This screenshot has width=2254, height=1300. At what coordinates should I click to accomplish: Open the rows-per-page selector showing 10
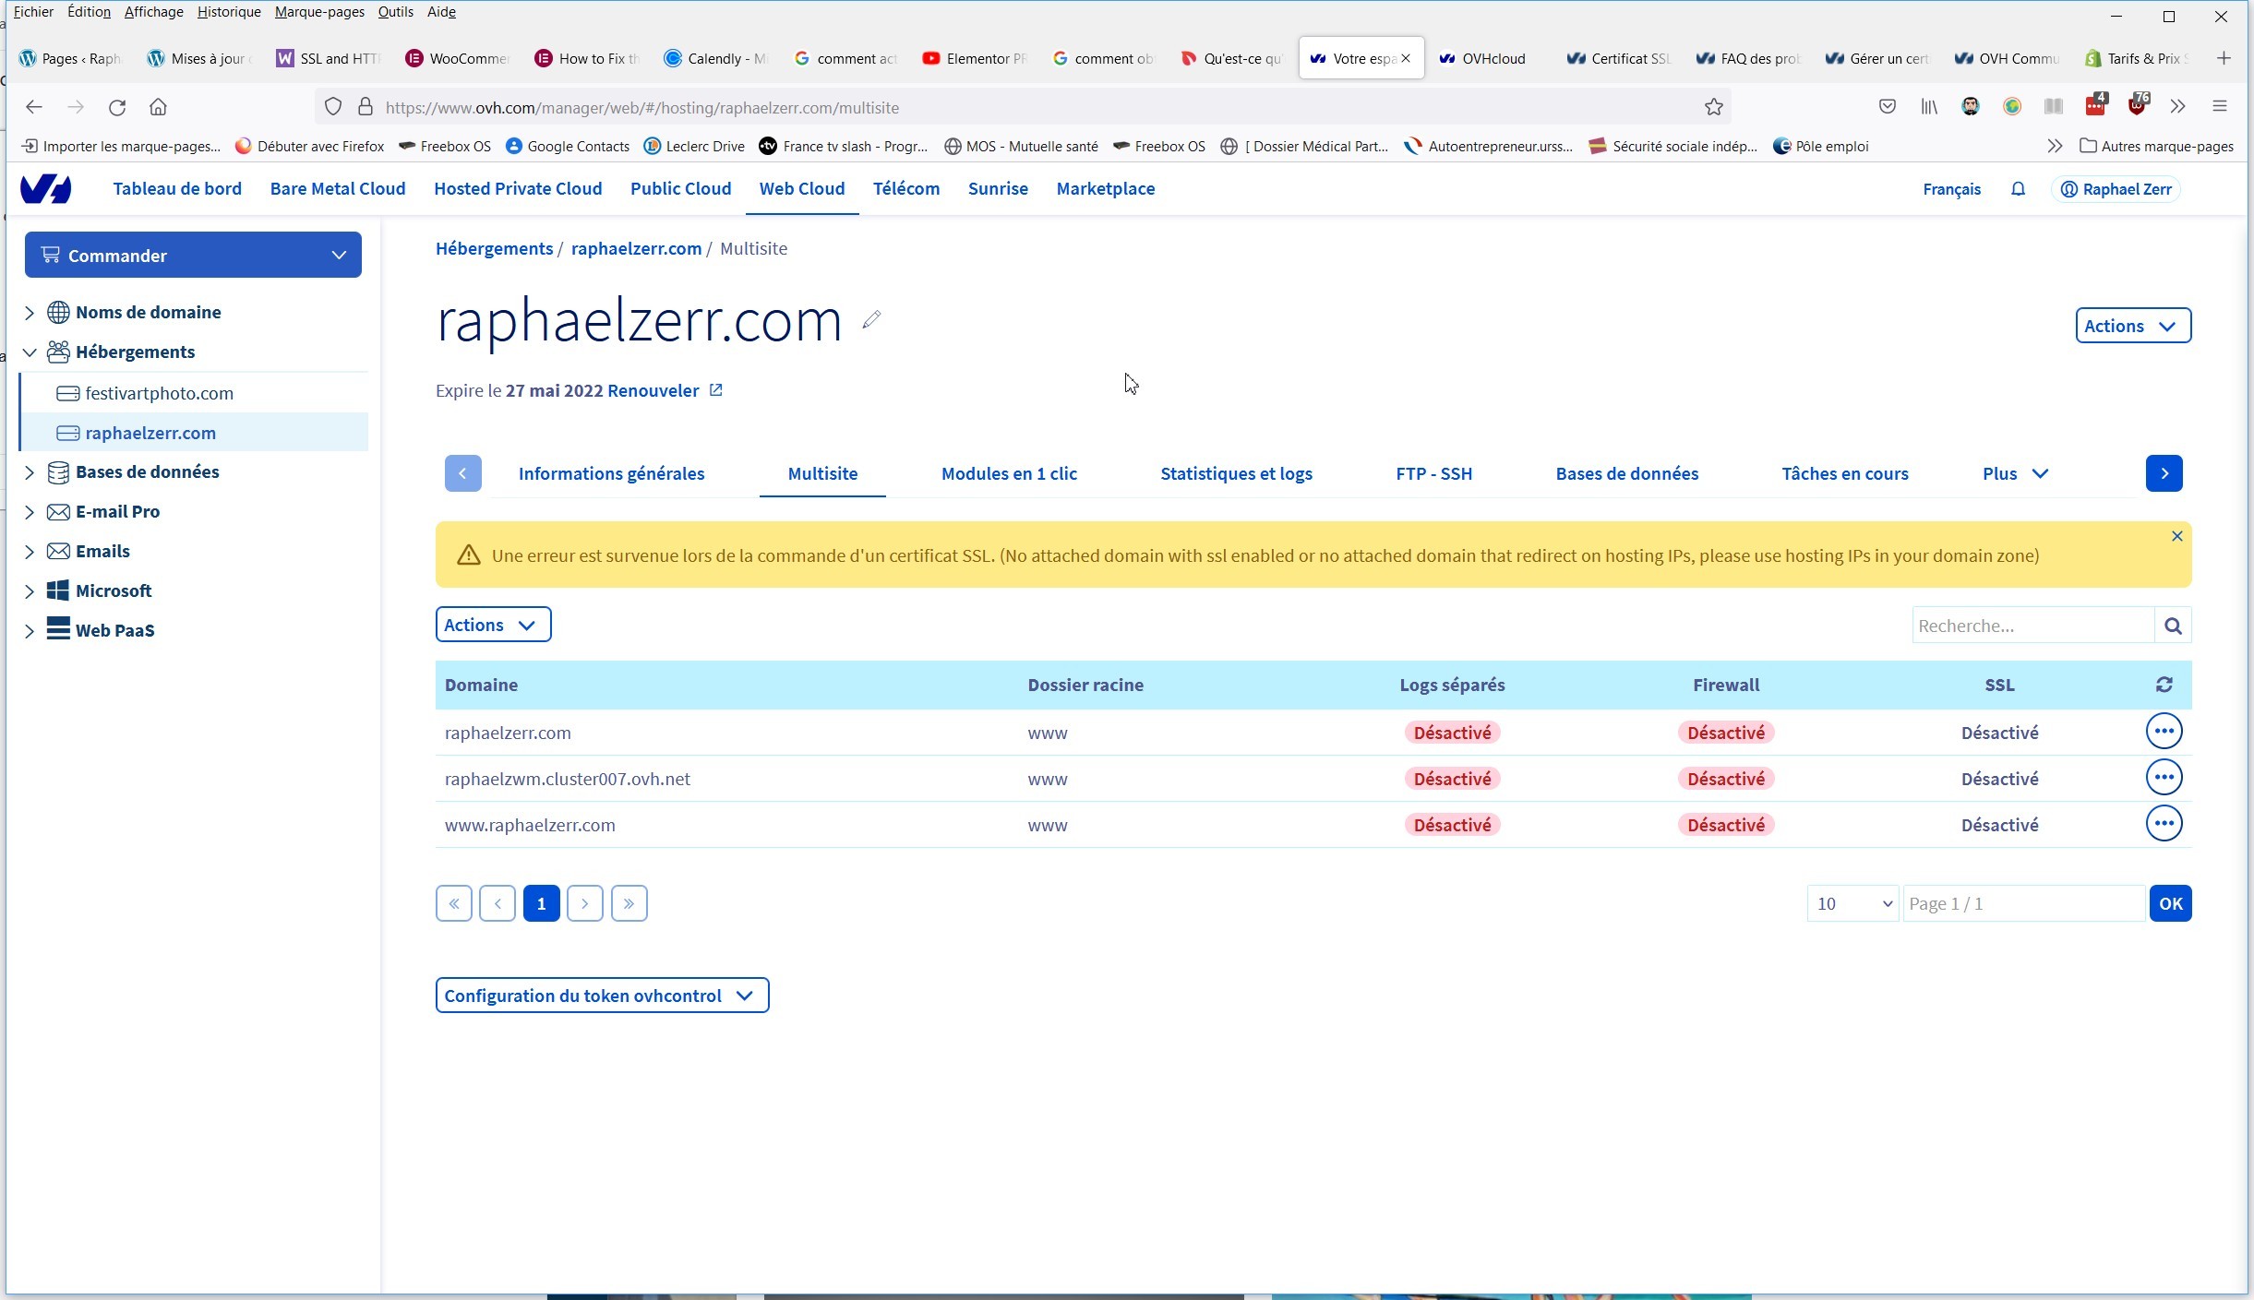[x=1852, y=903]
